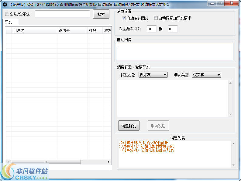Click into the group message text area
Viewport: 241px width, 181px height.
pos(173,99)
